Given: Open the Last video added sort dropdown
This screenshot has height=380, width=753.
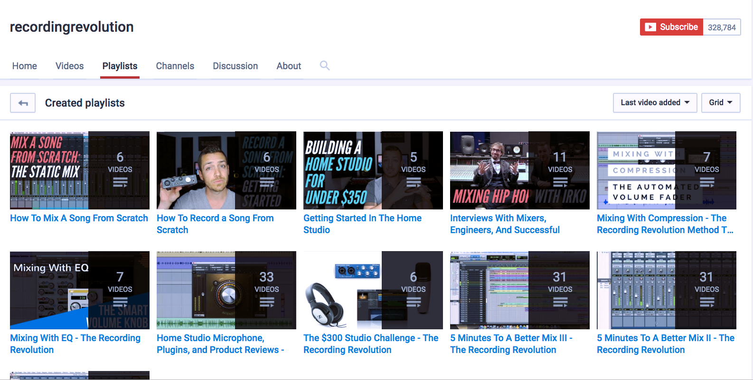Looking at the screenshot, I should [x=655, y=103].
